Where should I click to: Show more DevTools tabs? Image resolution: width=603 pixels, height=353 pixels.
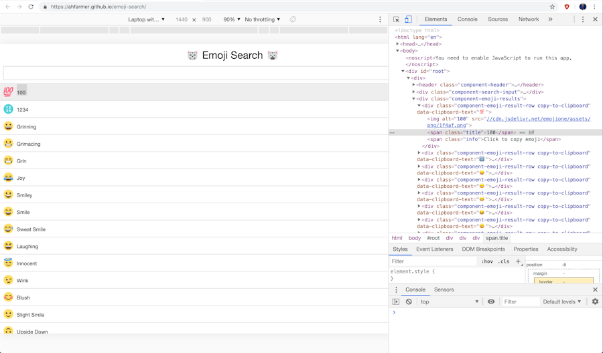coord(550,19)
